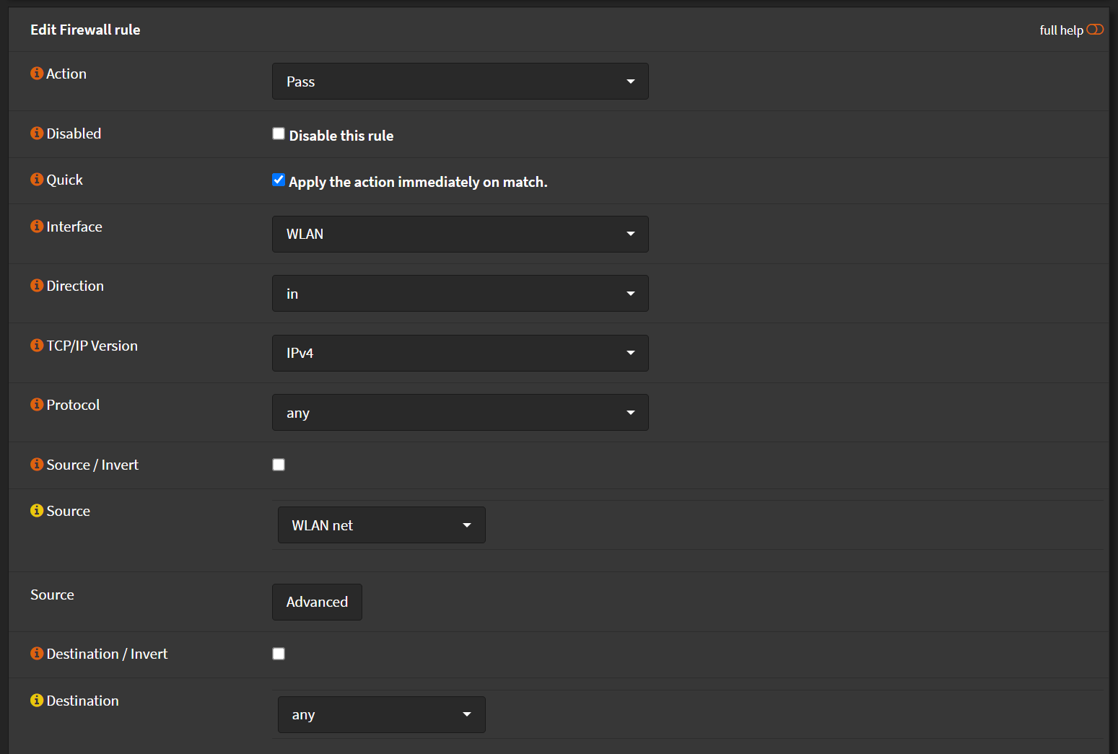
Task: Click the info icon next to Disabled
Action: click(x=37, y=133)
